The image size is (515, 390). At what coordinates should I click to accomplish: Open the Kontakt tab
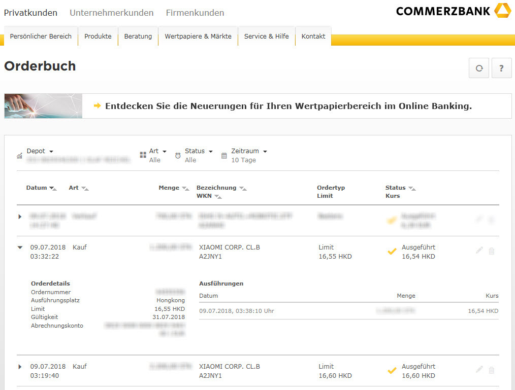pos(313,36)
